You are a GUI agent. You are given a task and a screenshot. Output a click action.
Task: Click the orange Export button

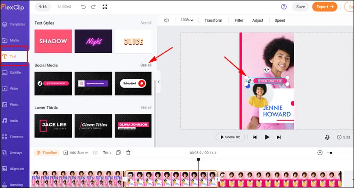point(325,7)
